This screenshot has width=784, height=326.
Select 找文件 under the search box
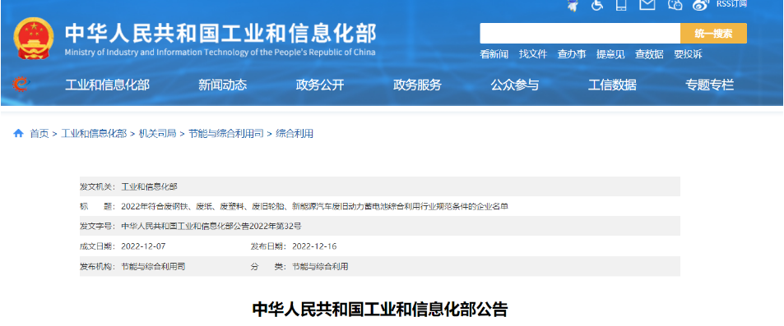click(x=533, y=54)
